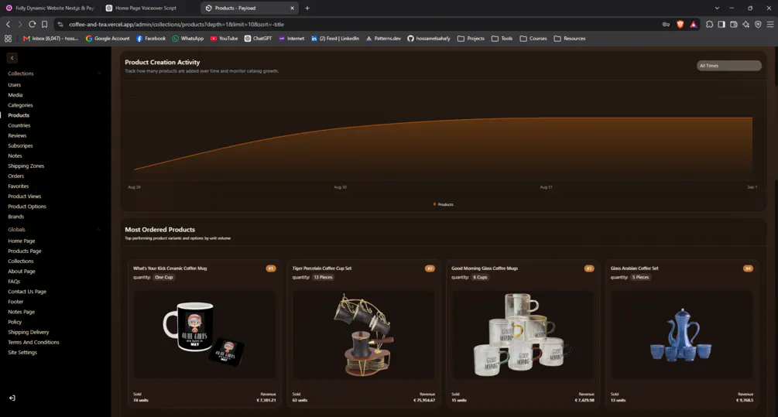Image resolution: width=778 pixels, height=417 pixels.
Task: Open the saved passwords key icon
Action: tap(666, 24)
